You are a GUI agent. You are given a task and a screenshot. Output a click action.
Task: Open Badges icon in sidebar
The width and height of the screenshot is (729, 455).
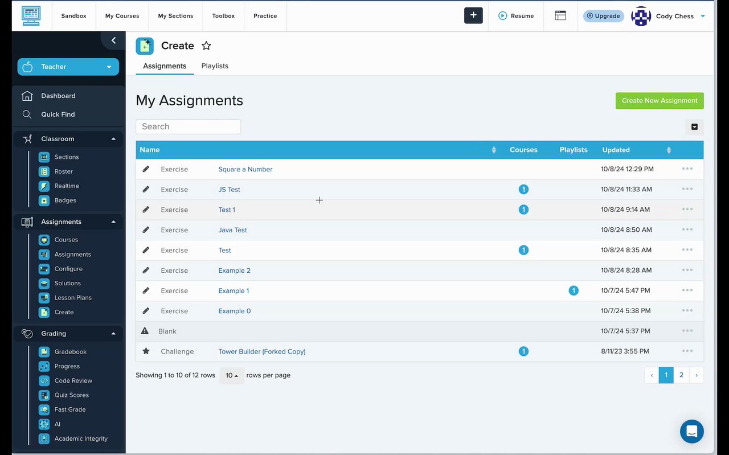click(x=44, y=200)
